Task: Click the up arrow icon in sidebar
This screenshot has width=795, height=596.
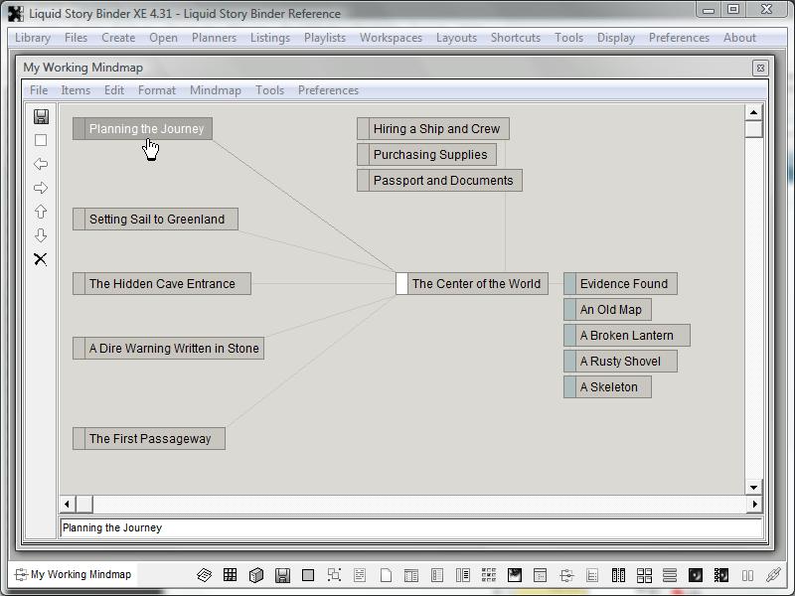Action: (41, 212)
